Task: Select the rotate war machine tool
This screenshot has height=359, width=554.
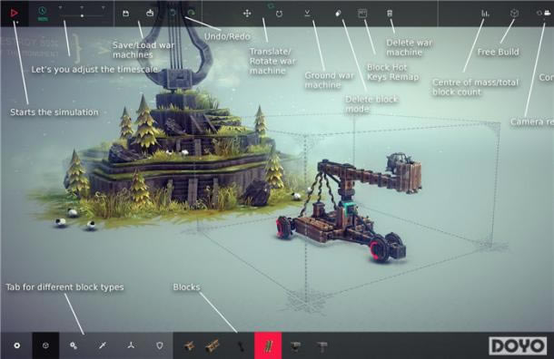Action: (279, 14)
